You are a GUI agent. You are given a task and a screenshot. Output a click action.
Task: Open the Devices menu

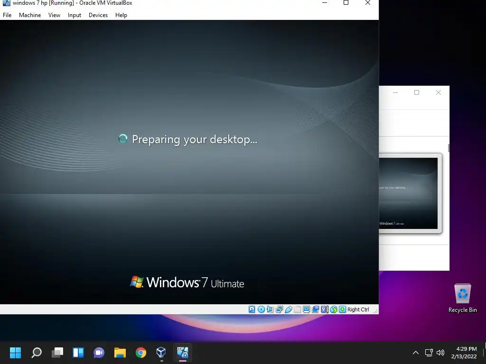pos(98,15)
